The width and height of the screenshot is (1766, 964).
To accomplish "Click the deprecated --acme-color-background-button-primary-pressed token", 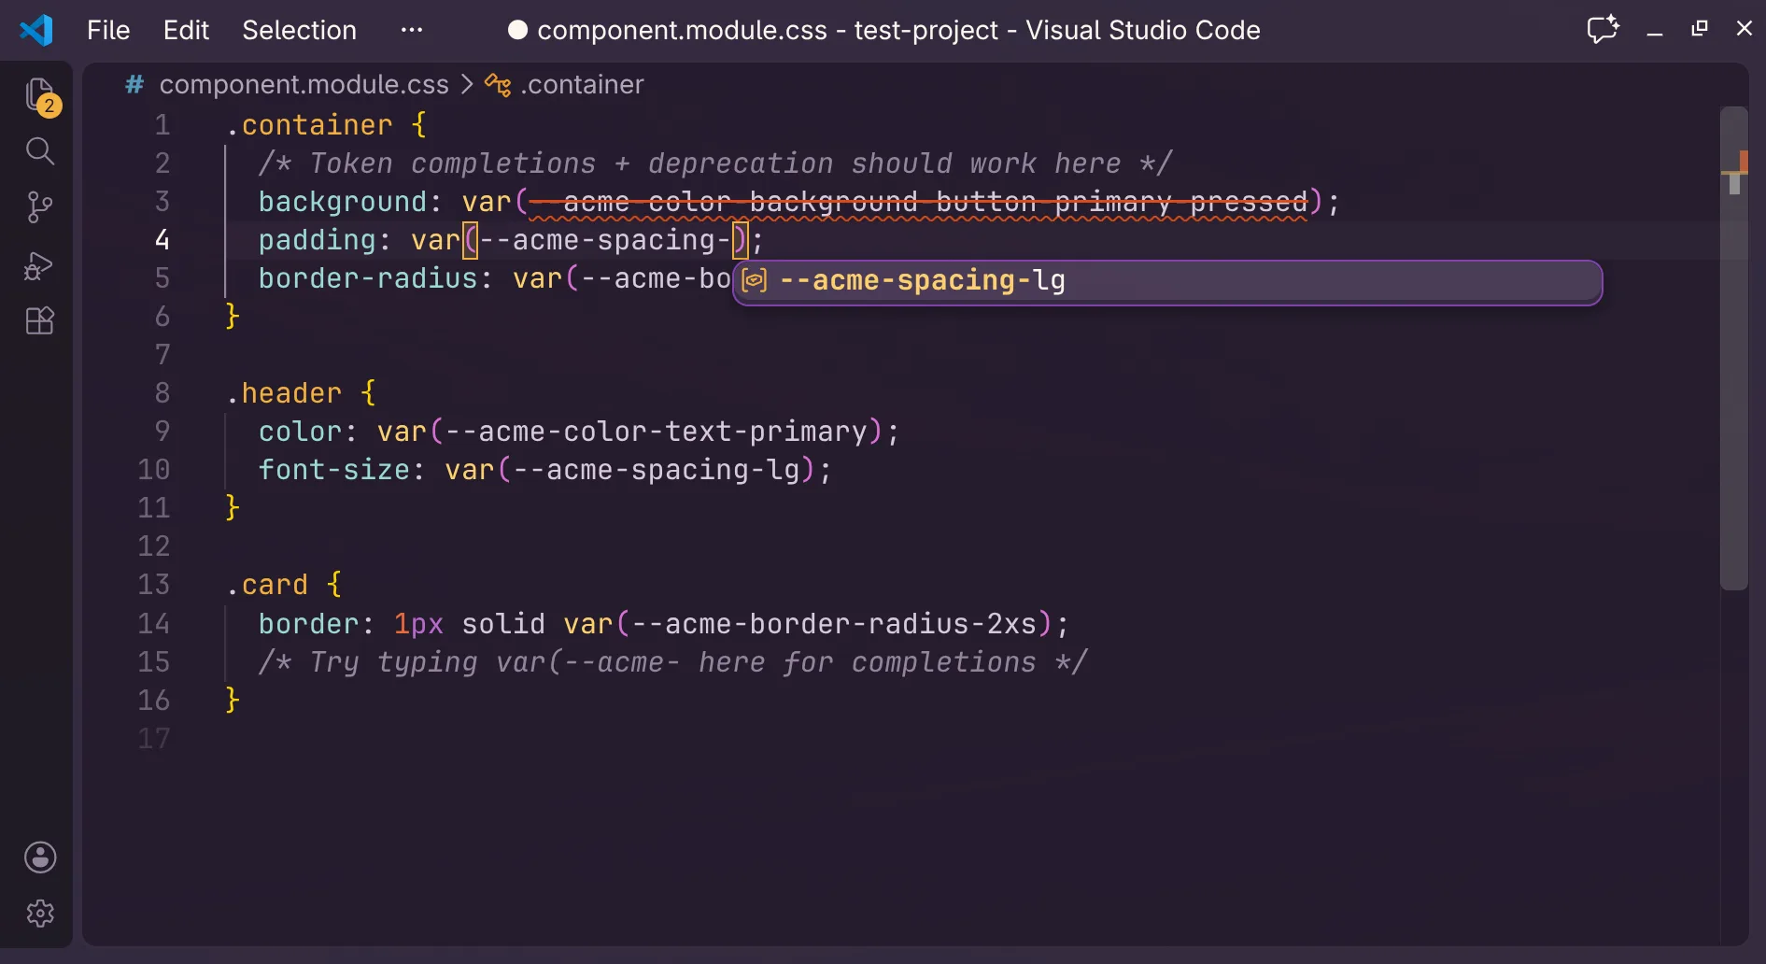I will (919, 203).
